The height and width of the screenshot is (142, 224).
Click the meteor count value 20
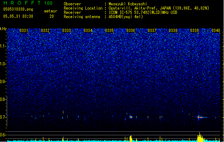click(x=52, y=16)
